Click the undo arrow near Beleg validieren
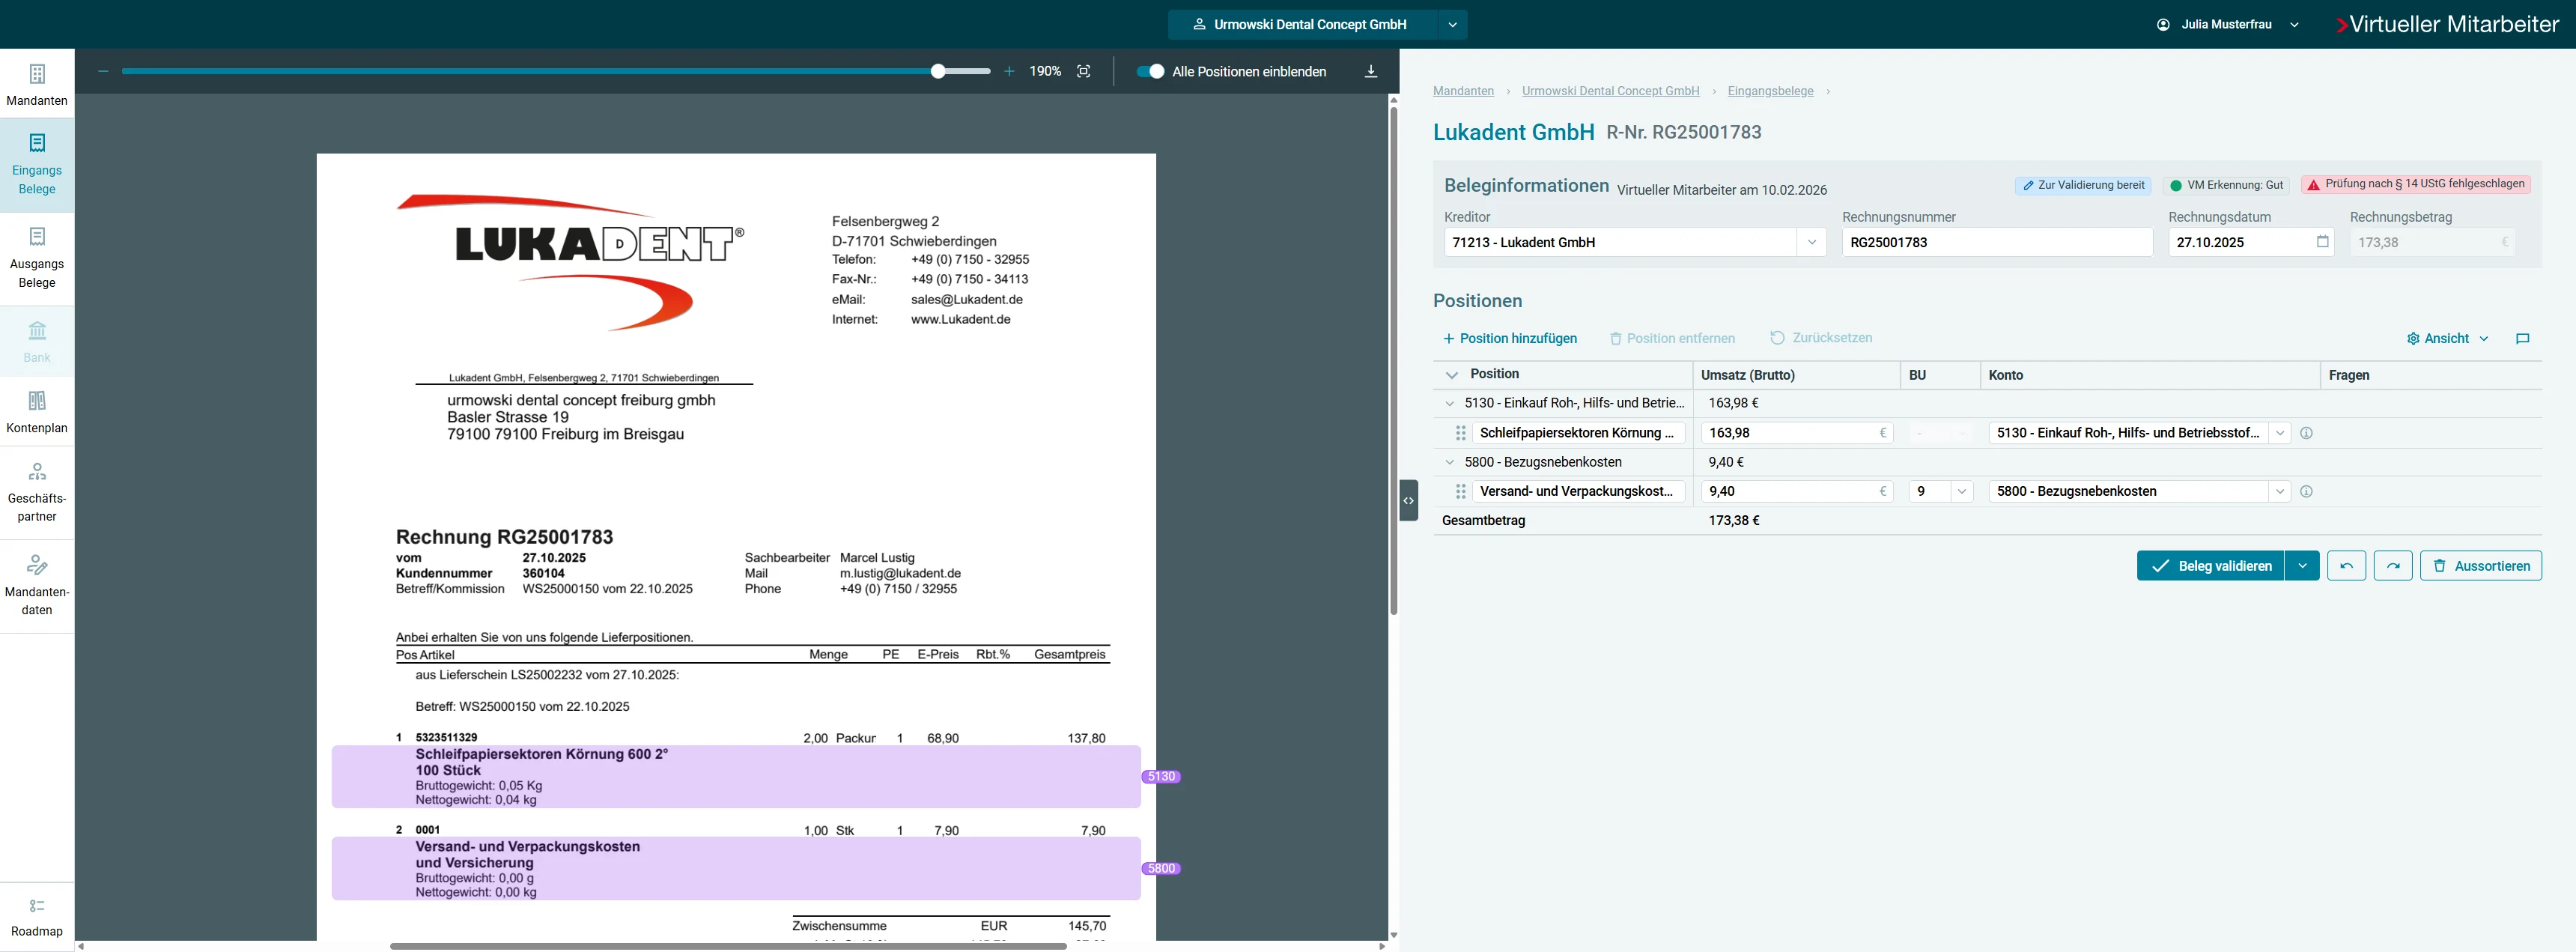Screen dimensions: 2576x952 point(2347,565)
